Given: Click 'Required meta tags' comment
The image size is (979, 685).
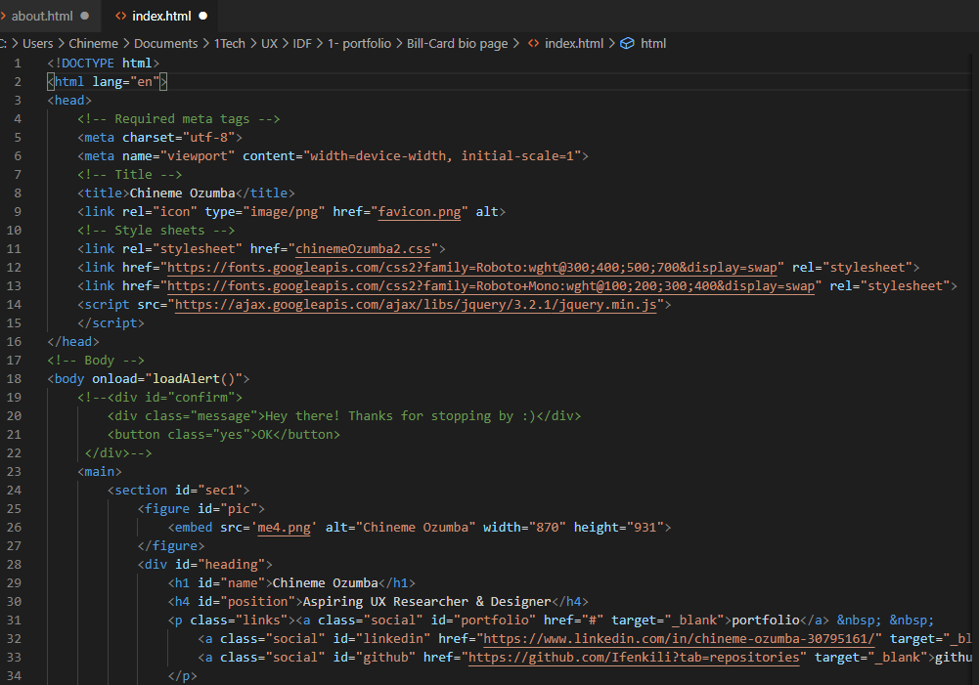Looking at the screenshot, I should [182, 118].
